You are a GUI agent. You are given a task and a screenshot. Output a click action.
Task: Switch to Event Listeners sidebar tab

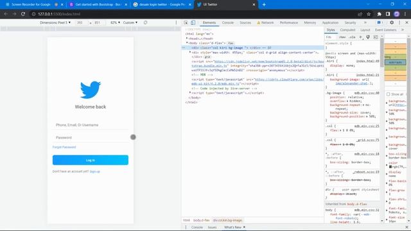(385, 30)
